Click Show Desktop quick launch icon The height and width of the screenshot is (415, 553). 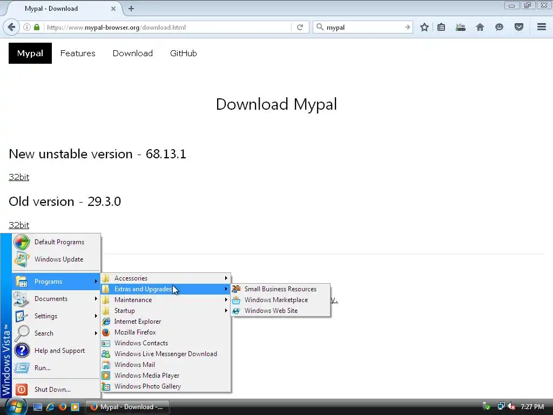click(x=38, y=407)
